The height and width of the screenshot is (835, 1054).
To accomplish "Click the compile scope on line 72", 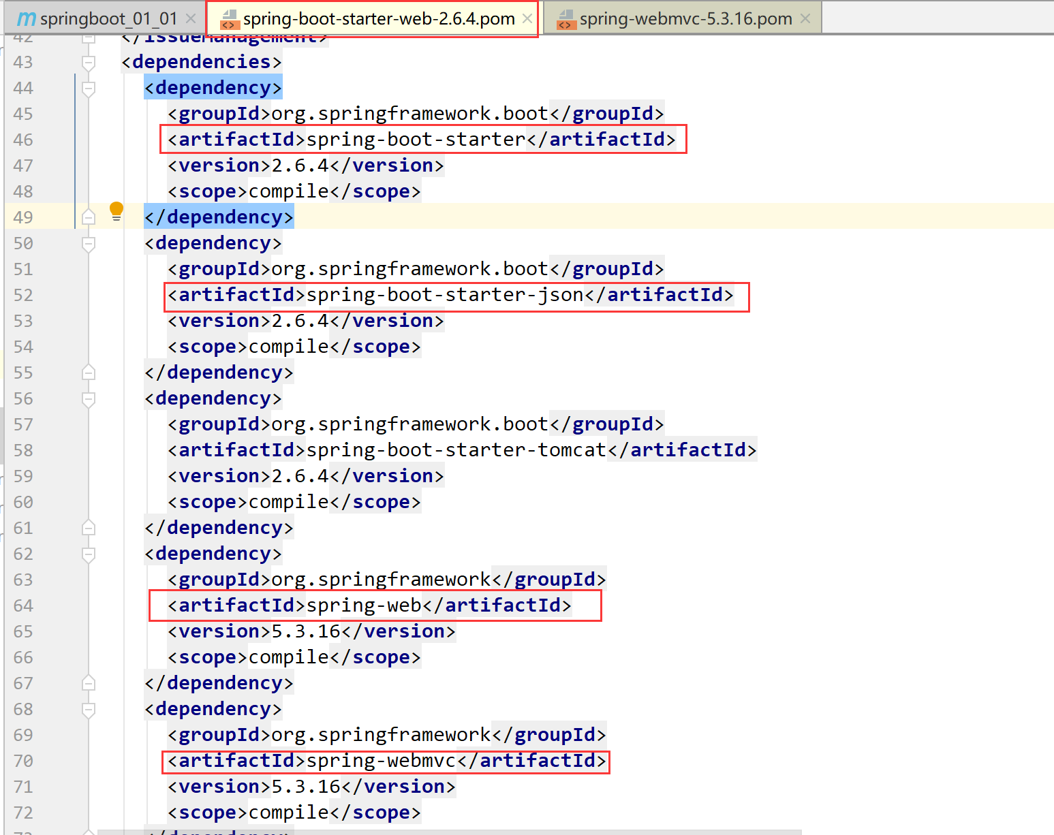I will pos(289,813).
